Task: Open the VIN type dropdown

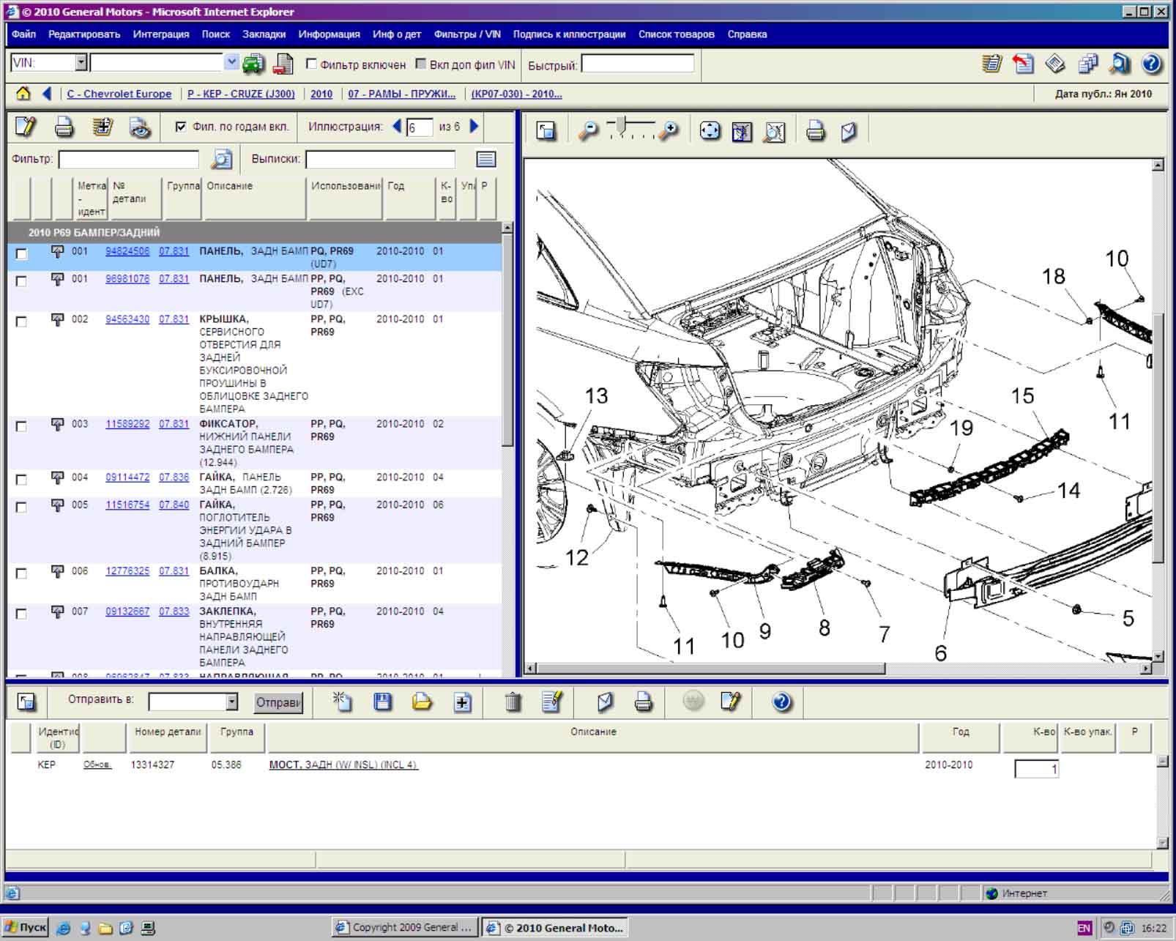Action: tap(81, 63)
